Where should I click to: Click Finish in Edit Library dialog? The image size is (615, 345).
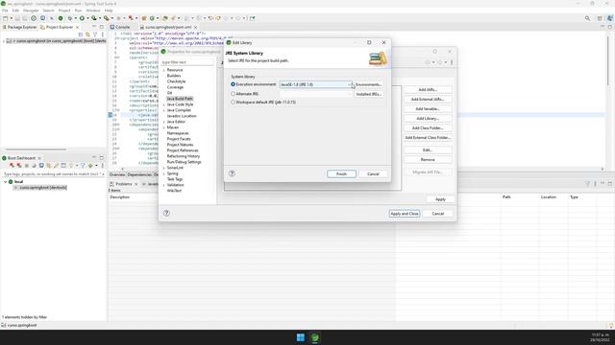342,173
